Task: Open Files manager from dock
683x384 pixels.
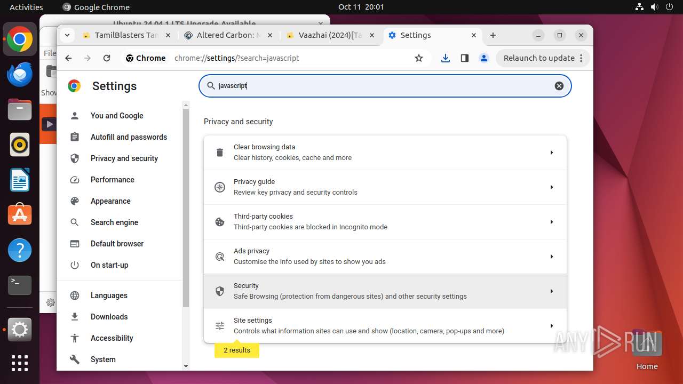Action: [20, 109]
